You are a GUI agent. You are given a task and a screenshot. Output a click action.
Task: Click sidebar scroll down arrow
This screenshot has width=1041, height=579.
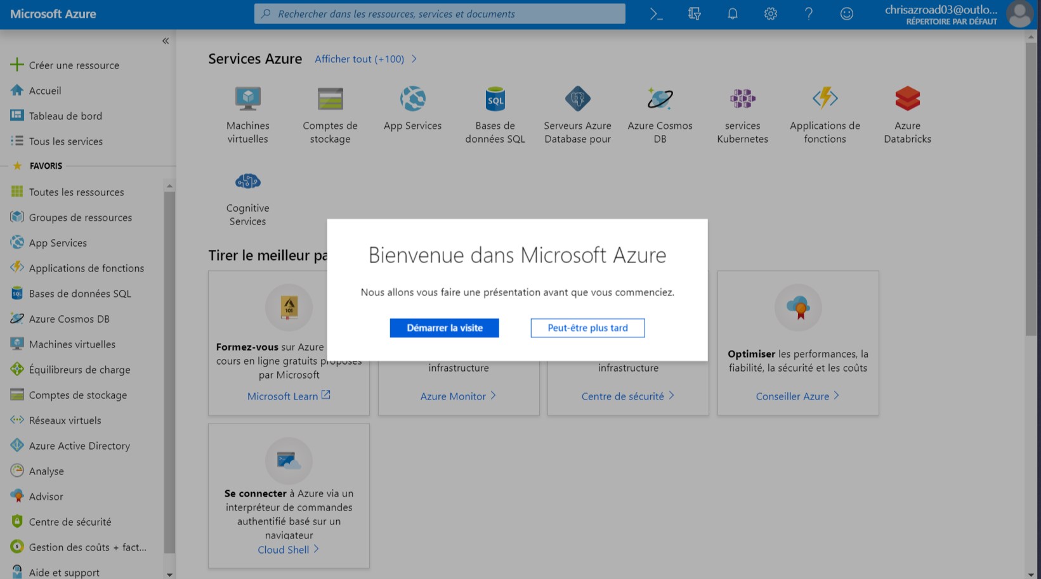[169, 574]
